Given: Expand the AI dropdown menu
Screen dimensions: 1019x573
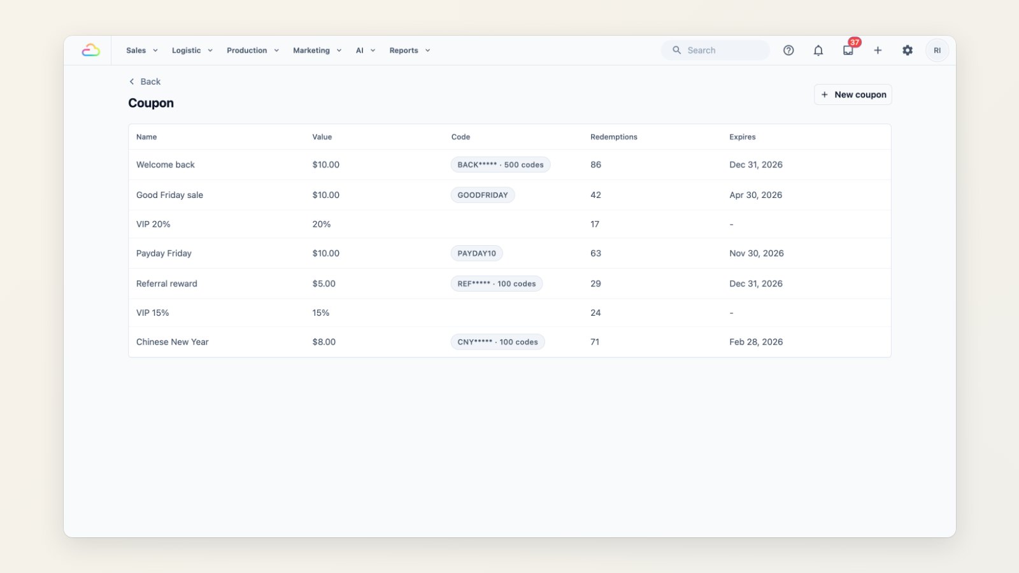Looking at the screenshot, I should pos(366,50).
